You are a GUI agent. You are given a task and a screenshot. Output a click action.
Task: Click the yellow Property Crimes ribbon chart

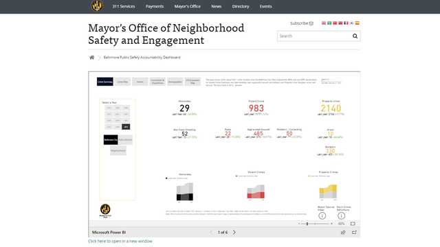(x=328, y=192)
